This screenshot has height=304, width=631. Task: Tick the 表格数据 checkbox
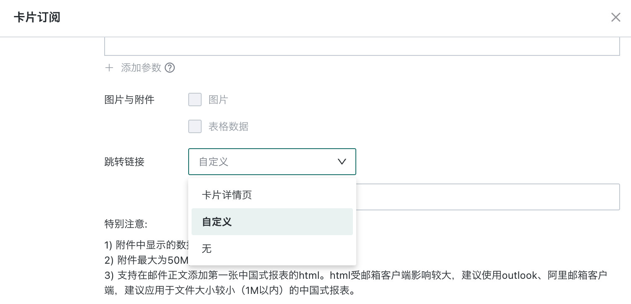point(195,126)
